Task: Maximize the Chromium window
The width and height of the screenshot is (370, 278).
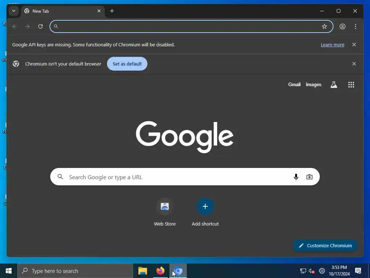Action: coord(338,11)
